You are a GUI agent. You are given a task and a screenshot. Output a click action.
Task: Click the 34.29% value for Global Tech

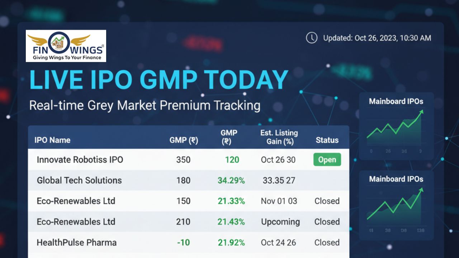(231, 181)
